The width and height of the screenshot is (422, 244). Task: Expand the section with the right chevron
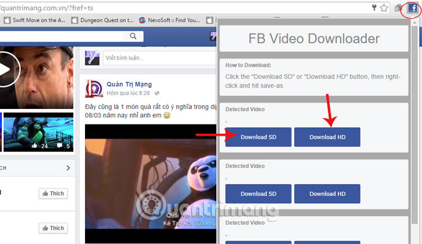pos(68,168)
